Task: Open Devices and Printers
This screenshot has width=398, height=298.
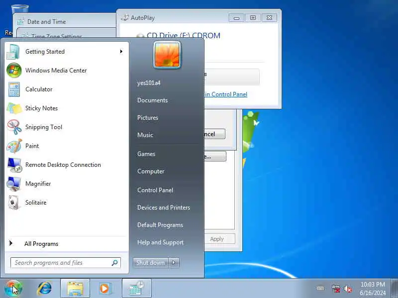Action: (164, 208)
